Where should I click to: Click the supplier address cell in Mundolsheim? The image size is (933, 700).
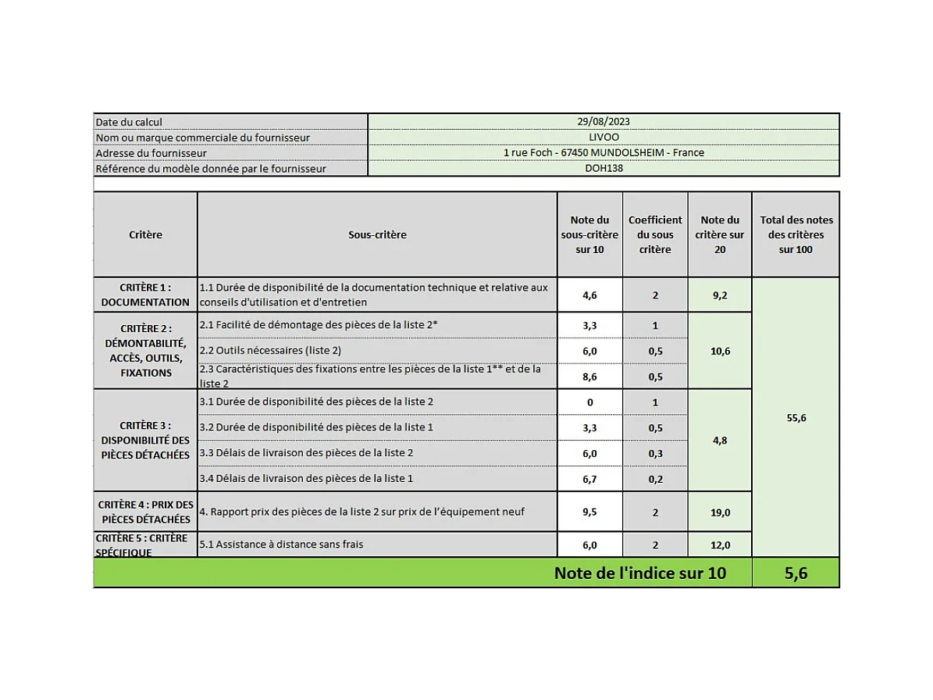[603, 152]
